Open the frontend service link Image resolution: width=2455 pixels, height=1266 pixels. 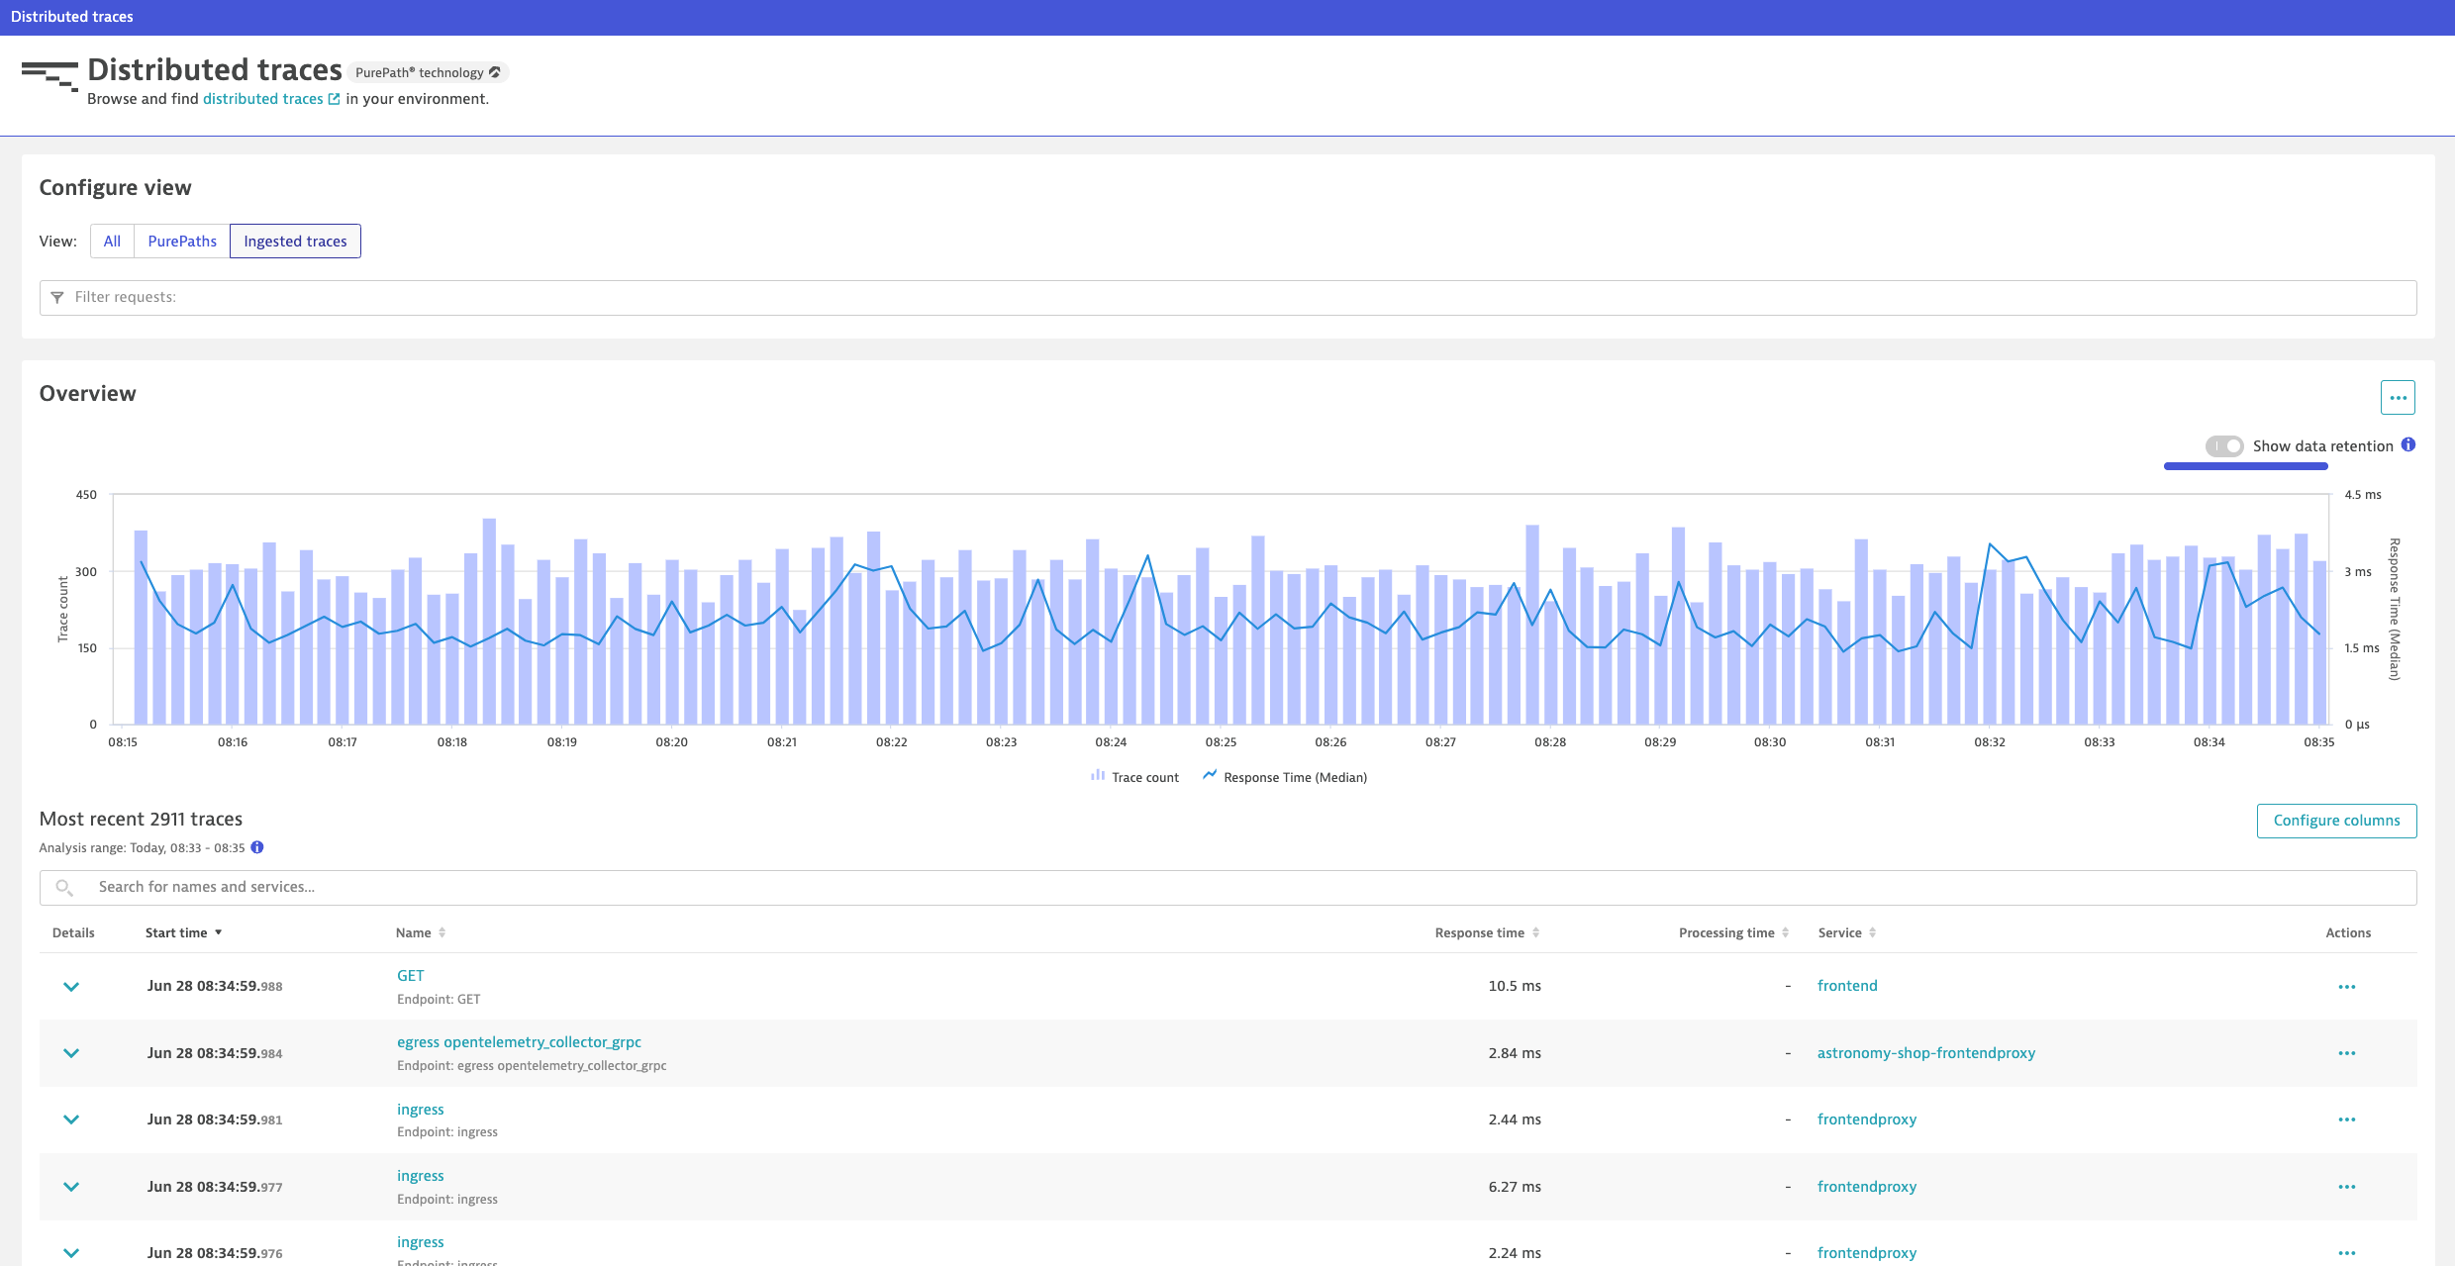coord(1847,986)
